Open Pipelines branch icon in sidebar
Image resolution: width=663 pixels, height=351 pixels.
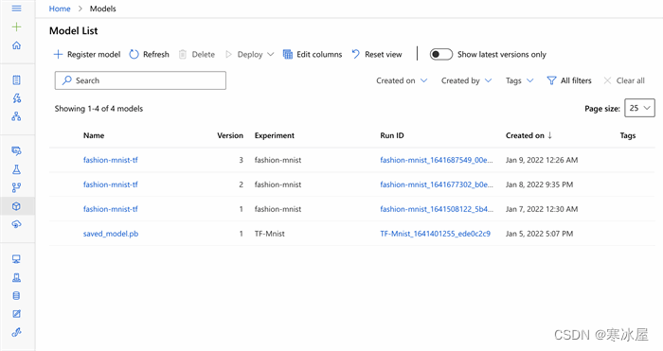tap(16, 187)
